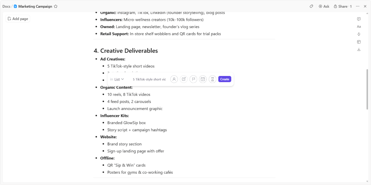
Task: Open the page layout panel icon
Action: [359, 42]
